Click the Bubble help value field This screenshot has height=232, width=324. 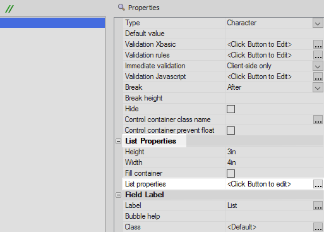pyautogui.click(x=274, y=216)
